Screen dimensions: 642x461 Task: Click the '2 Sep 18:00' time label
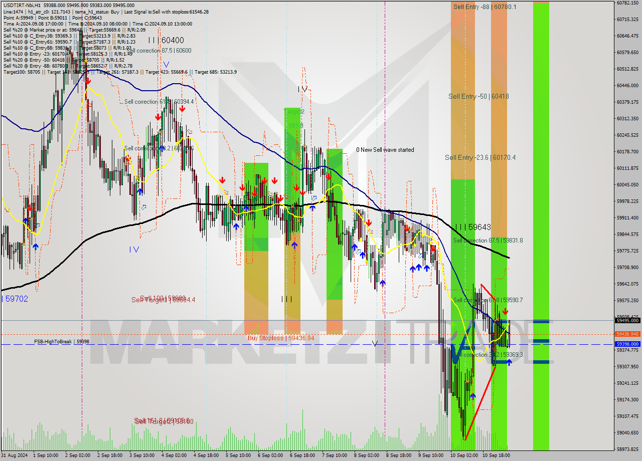(x=110, y=455)
